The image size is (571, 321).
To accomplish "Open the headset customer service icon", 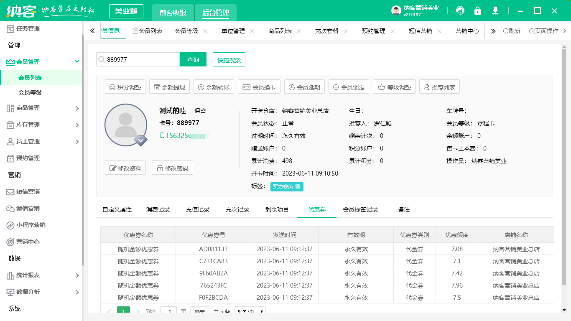I will pos(460,10).
